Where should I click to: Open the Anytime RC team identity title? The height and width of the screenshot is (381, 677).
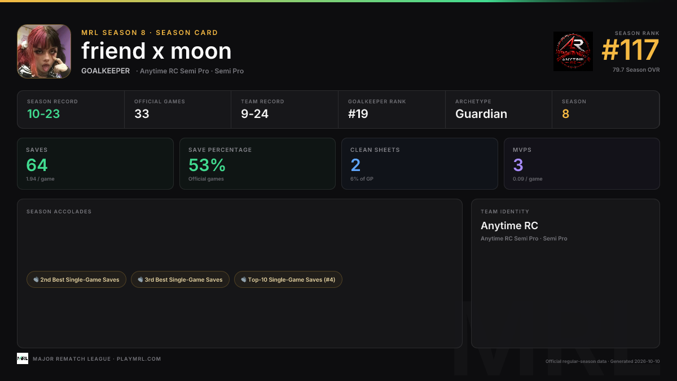click(x=509, y=226)
